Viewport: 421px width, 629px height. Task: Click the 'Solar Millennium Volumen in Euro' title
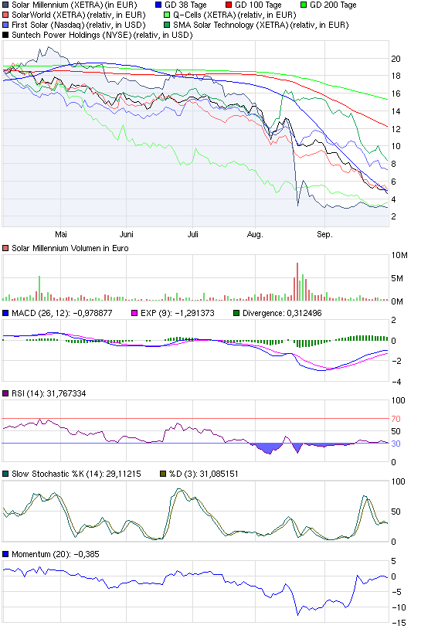70,248
